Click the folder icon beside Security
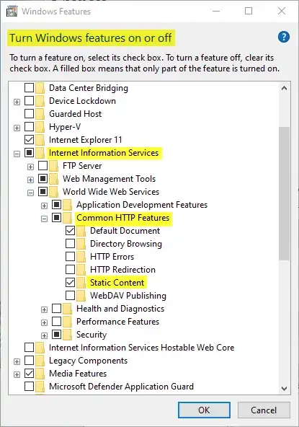Screen dimensions: 299x427 (x=67, y=335)
